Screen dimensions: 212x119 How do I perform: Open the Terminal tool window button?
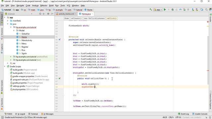(33, 114)
